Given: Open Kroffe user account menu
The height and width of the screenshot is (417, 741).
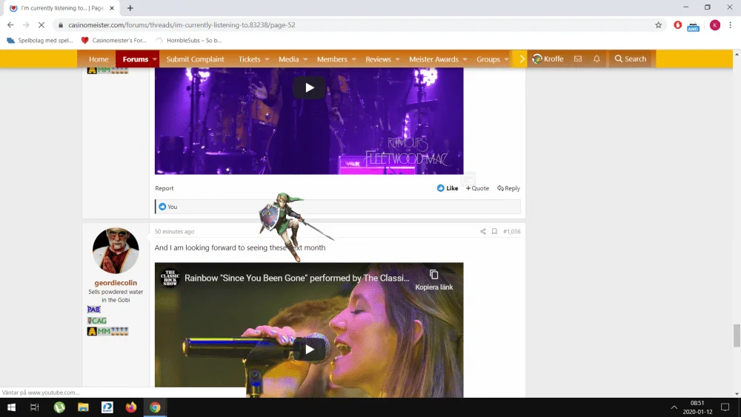Looking at the screenshot, I should click(548, 59).
